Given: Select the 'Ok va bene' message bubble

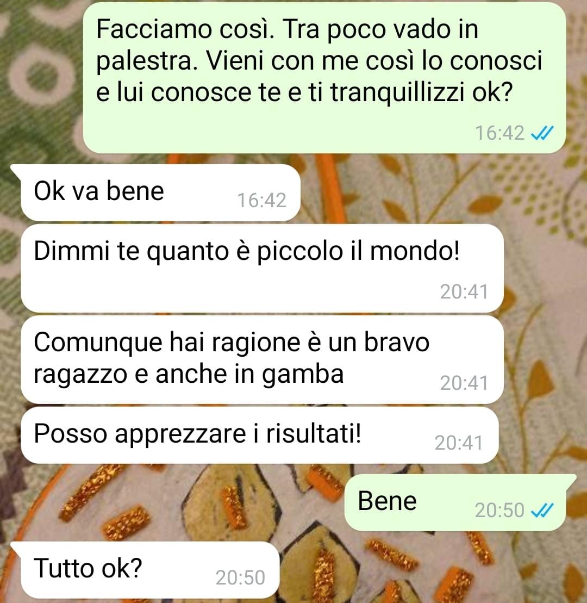Looking at the screenshot, I should 160,192.
